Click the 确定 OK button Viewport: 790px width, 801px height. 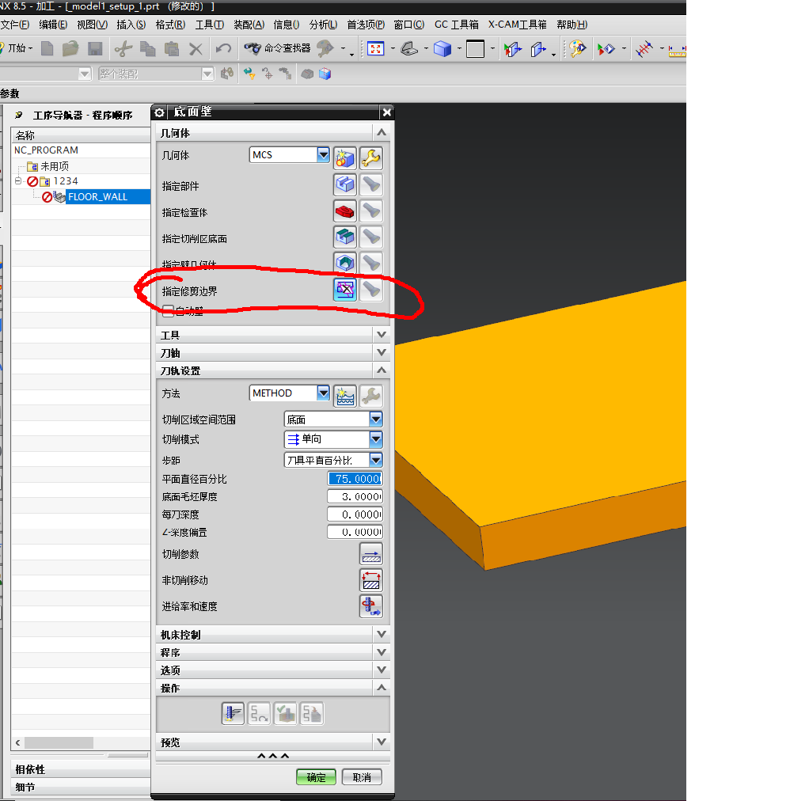pyautogui.click(x=316, y=777)
